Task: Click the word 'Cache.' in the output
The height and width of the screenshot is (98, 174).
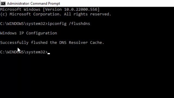Action: (x=97, y=42)
